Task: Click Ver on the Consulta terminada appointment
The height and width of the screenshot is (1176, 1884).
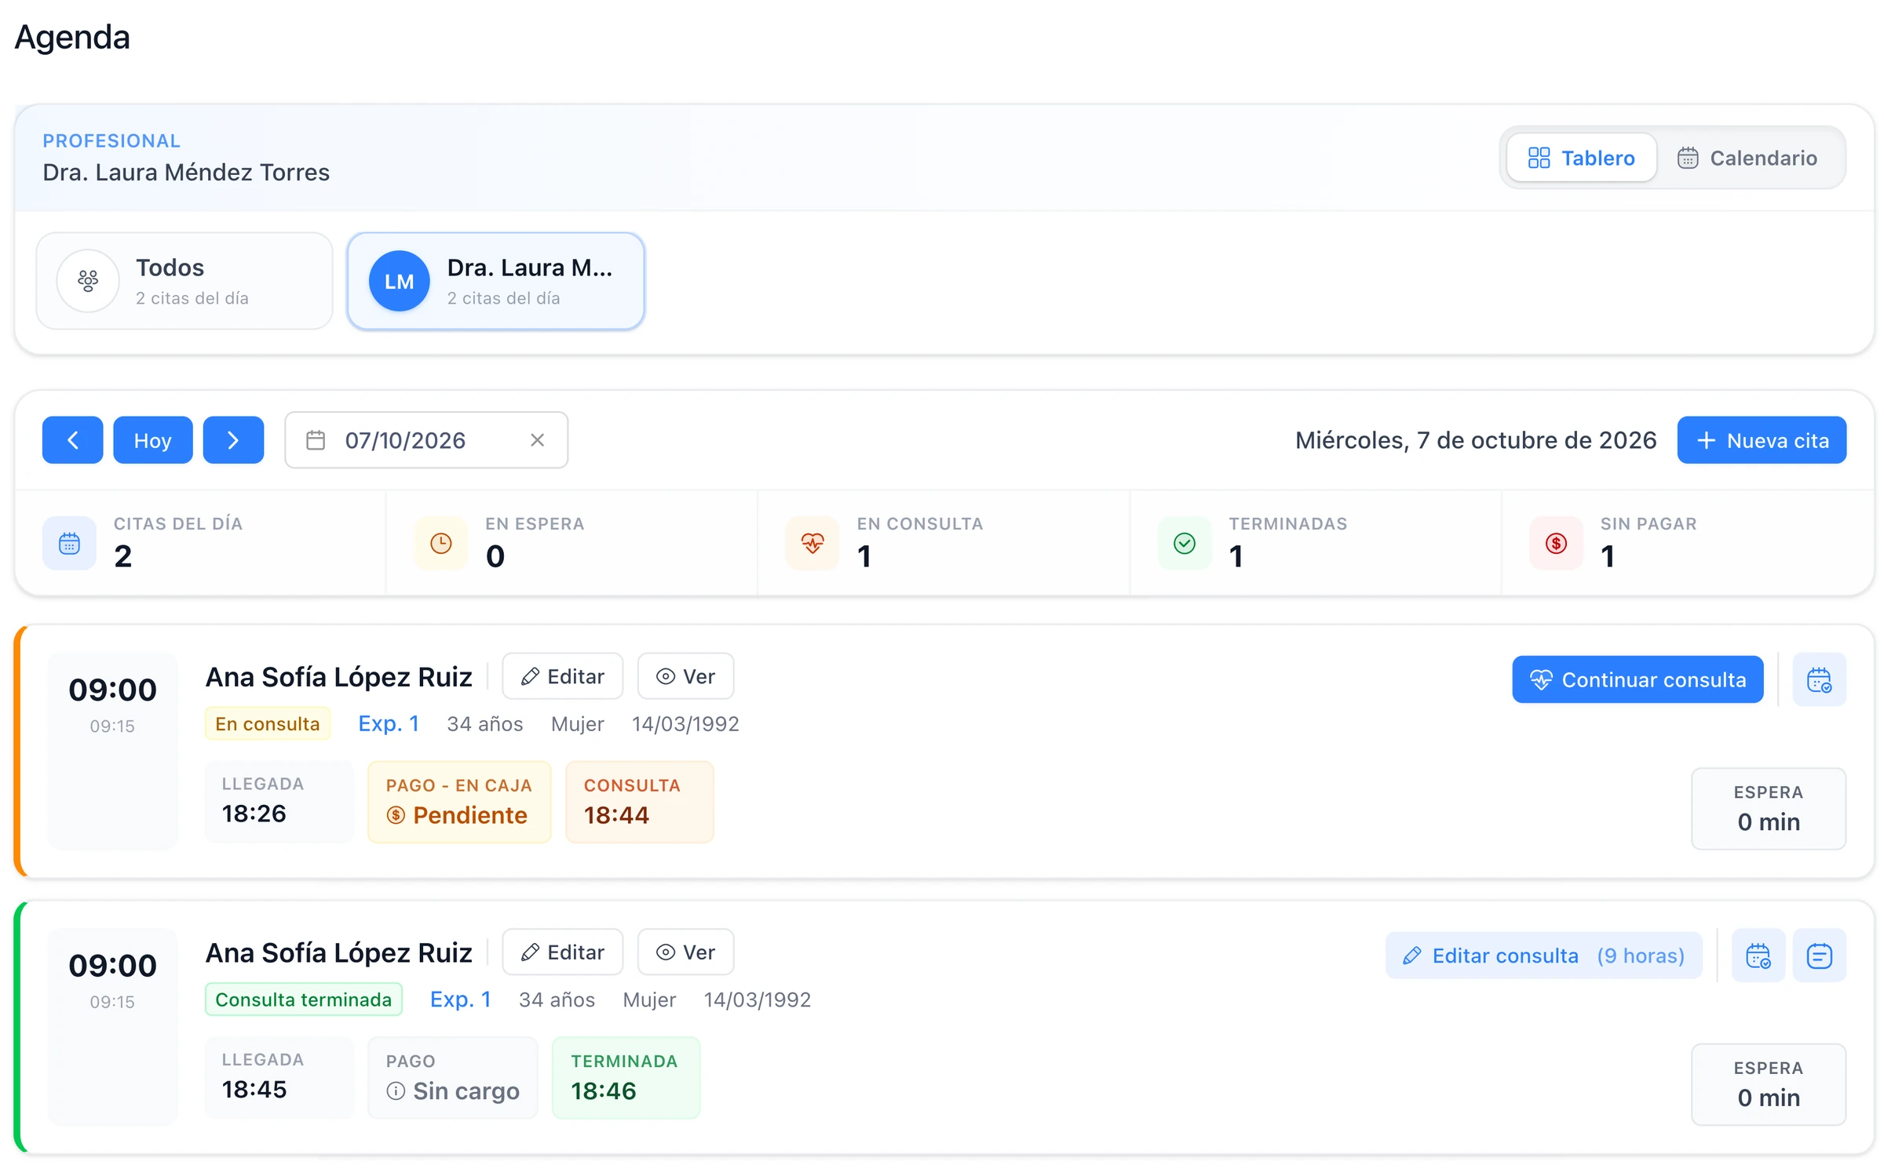Action: 685,952
